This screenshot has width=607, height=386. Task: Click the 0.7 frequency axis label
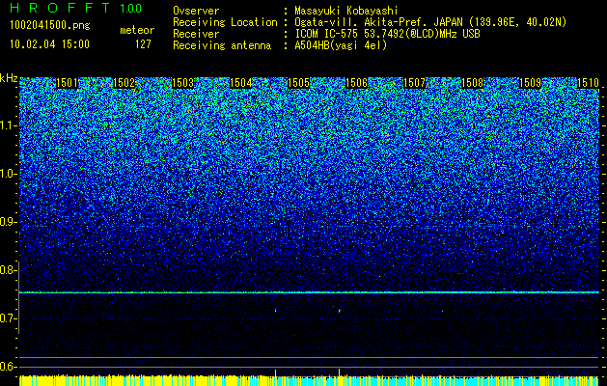click(x=9, y=318)
